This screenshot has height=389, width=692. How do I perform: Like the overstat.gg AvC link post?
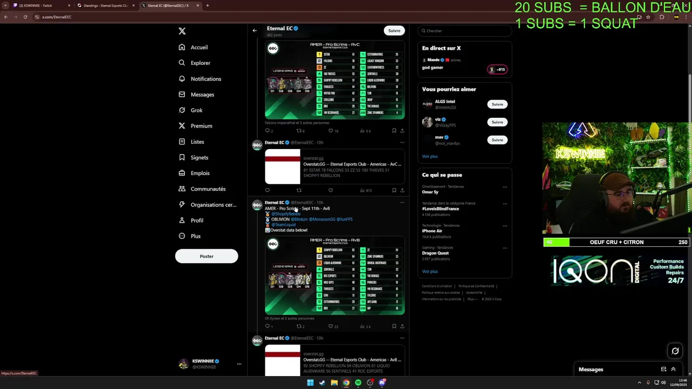pos(331,190)
